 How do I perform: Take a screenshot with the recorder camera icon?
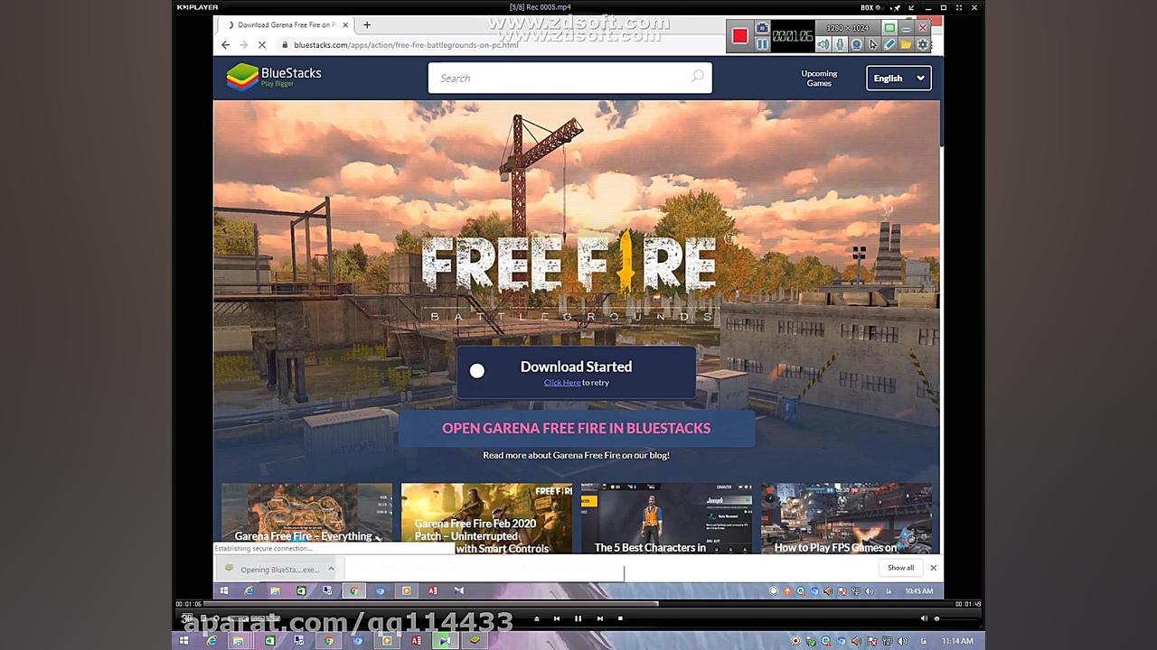click(762, 29)
